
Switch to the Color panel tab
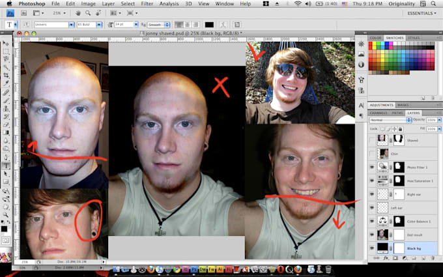(x=375, y=38)
